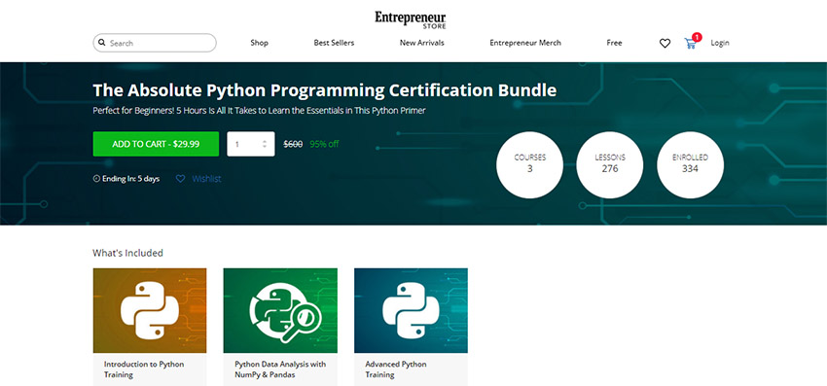Open the Shop menu

click(x=259, y=43)
